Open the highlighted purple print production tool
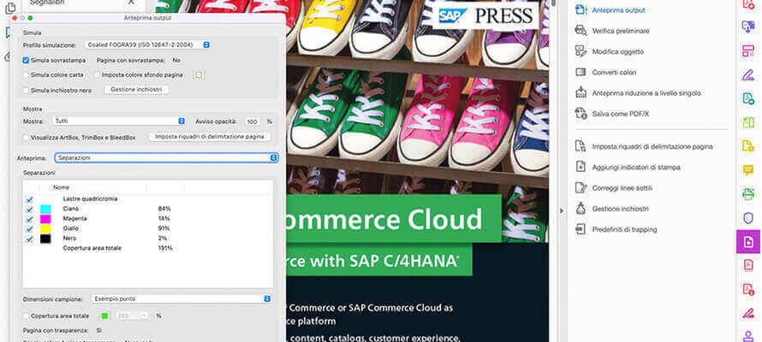Screen dimensions: 762x342 coord(747,242)
